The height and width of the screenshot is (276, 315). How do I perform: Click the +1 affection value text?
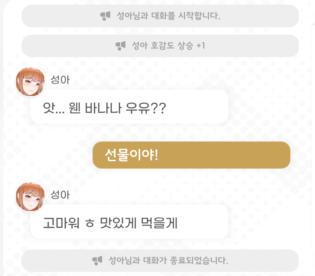[x=201, y=46]
